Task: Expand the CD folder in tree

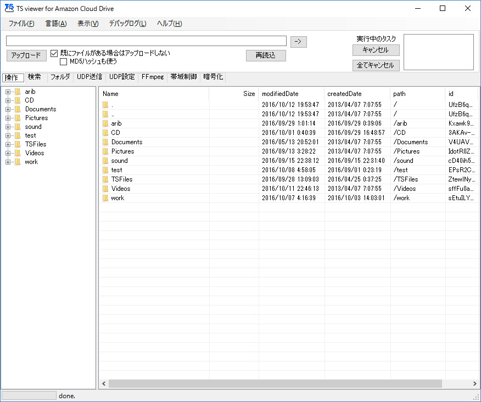Action: point(8,100)
